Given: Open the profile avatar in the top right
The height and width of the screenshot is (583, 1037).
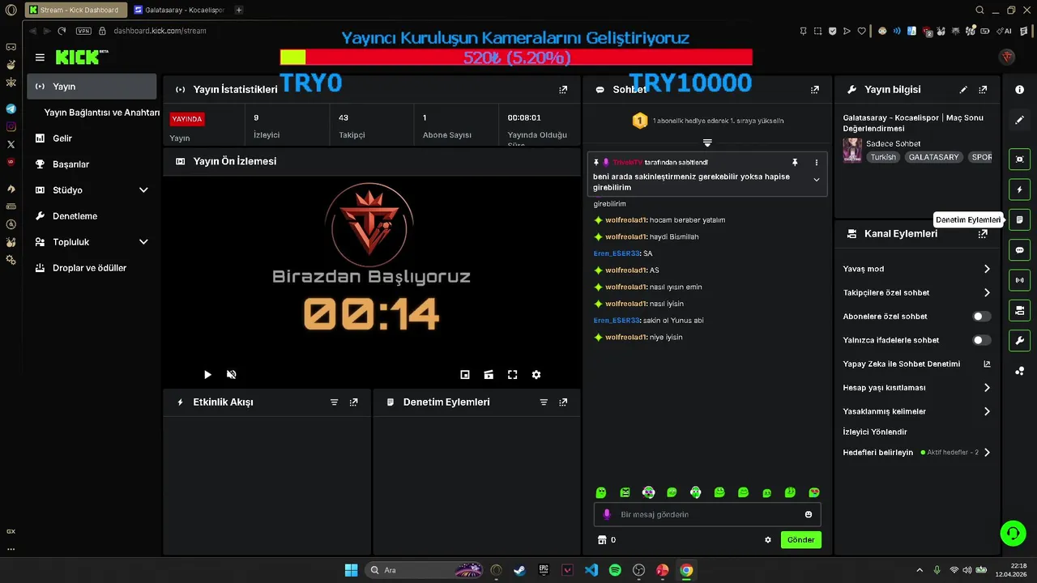Looking at the screenshot, I should click(1008, 57).
